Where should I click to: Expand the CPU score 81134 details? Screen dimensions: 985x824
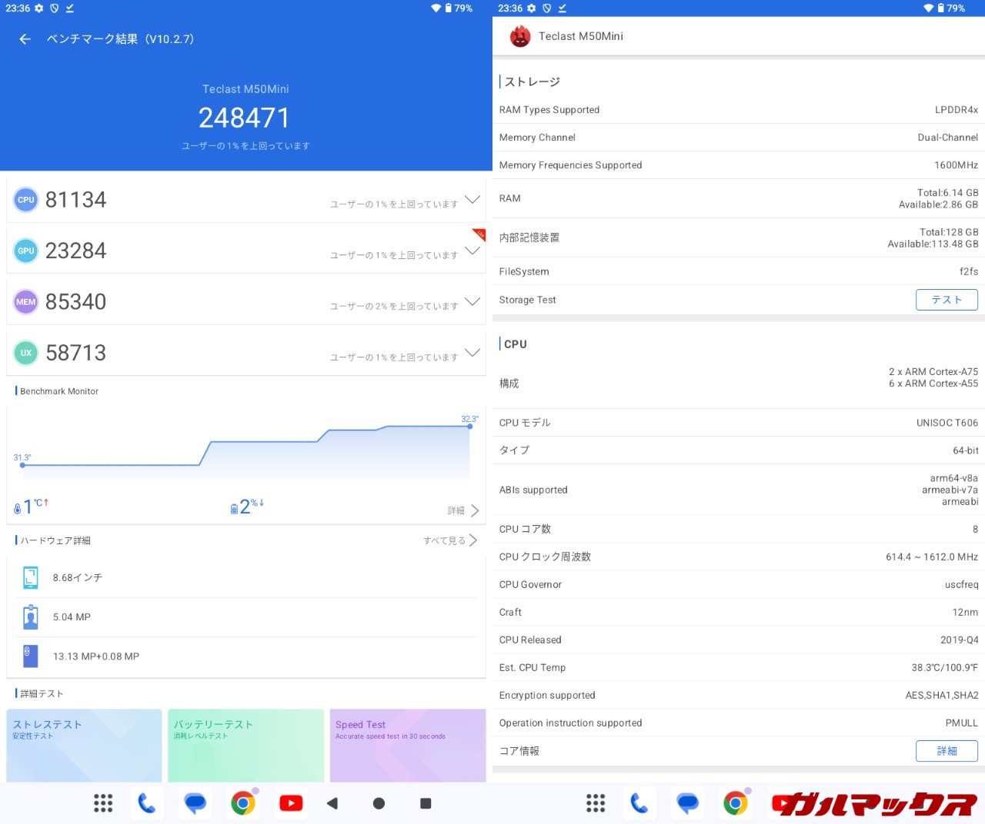tap(472, 200)
